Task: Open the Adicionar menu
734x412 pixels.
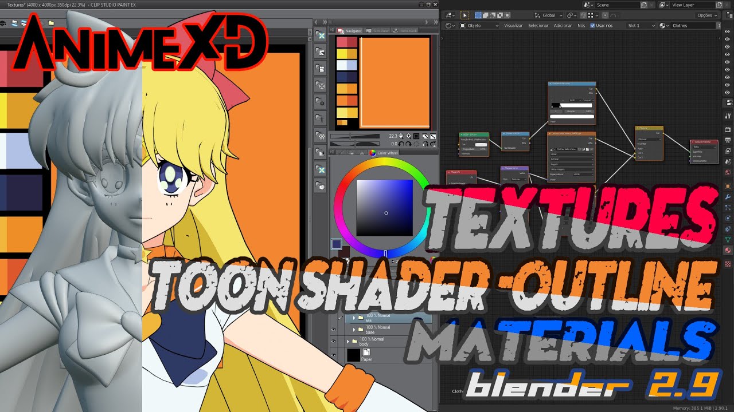Action: 563,26
